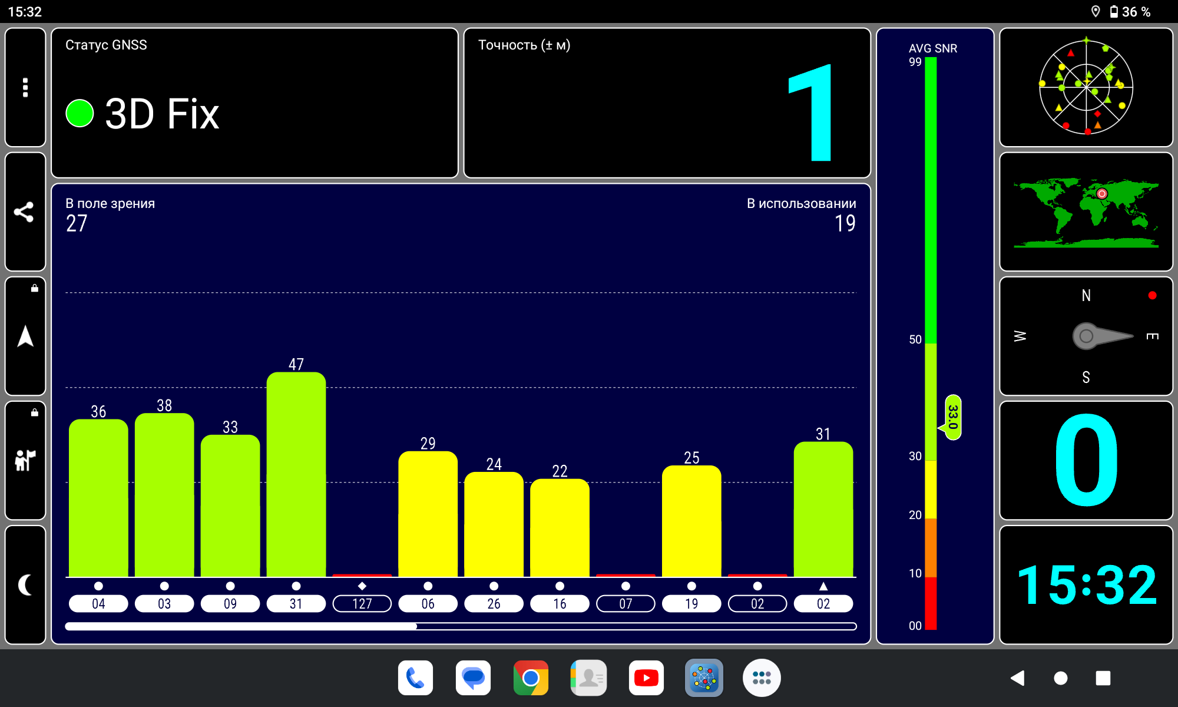
Task: Tap the share icon
Action: (x=25, y=212)
